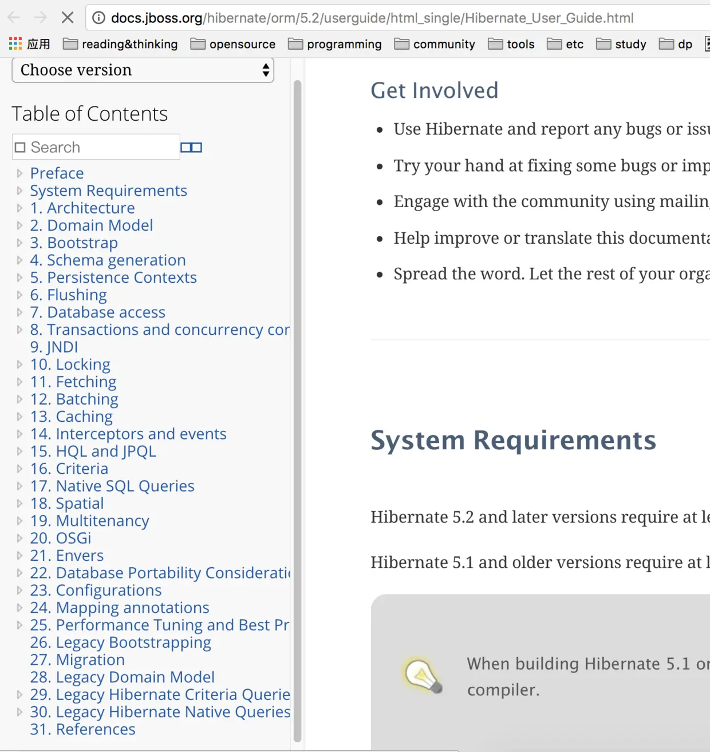Open the tools bookmark folder

(511, 44)
